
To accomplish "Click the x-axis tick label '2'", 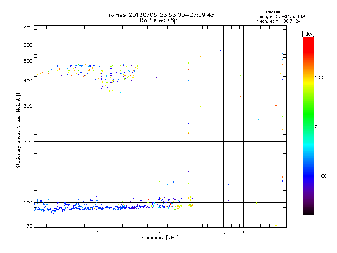I will coord(97,232).
